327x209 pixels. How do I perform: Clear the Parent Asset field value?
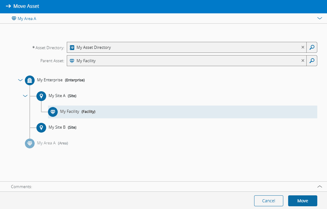303,61
